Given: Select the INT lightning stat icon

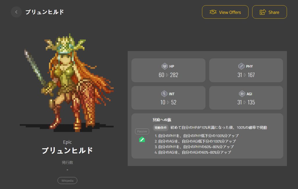Looking at the screenshot, I should [x=164, y=94].
